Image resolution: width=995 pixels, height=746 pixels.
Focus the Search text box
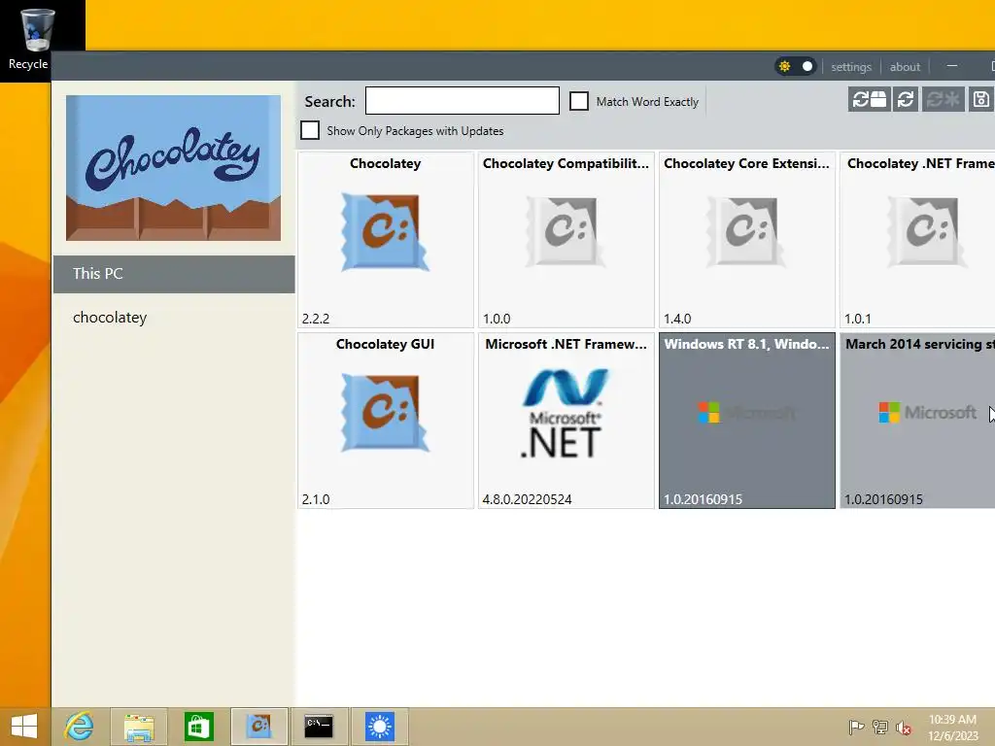[x=462, y=101]
